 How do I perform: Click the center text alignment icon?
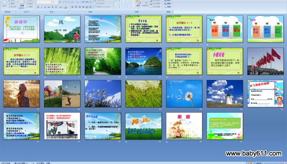point(77,7)
